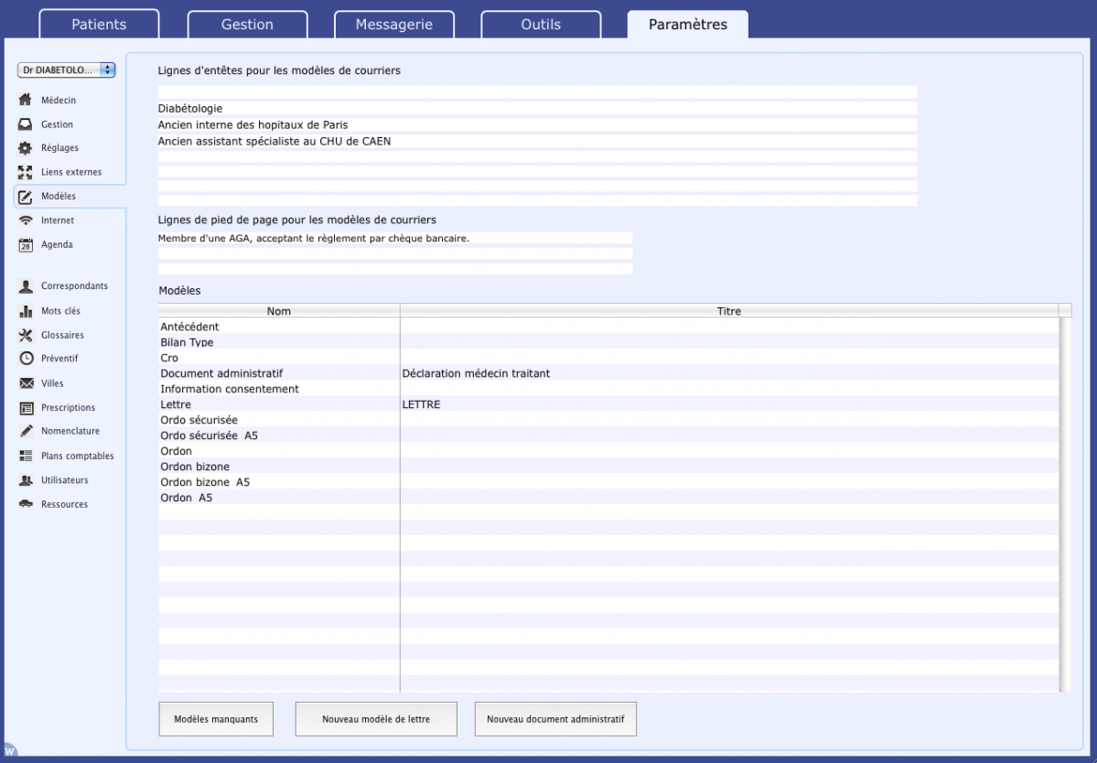The image size is (1097, 763).
Task: Select the Ordon A5 model row
Action: coord(608,498)
